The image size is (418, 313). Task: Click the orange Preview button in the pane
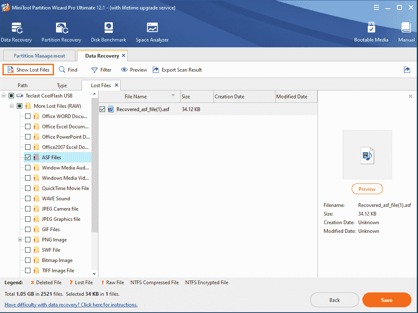[367, 189]
